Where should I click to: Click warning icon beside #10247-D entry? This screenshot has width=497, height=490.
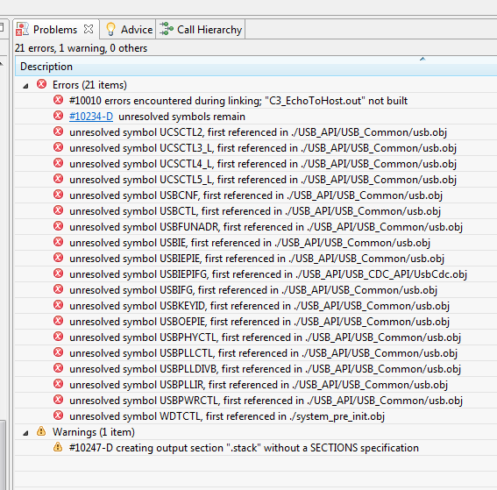[x=58, y=447]
